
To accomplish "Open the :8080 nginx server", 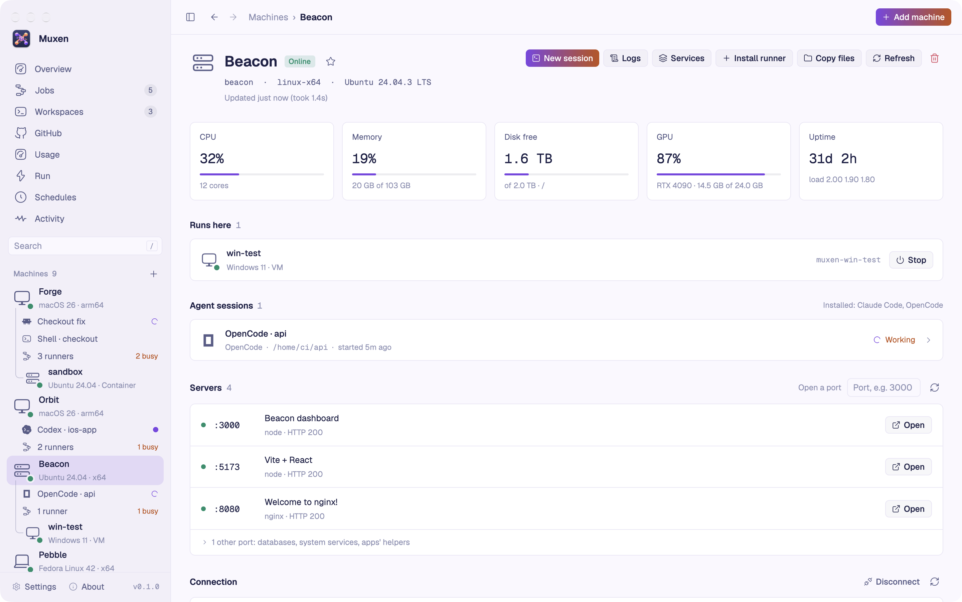I will (908, 509).
